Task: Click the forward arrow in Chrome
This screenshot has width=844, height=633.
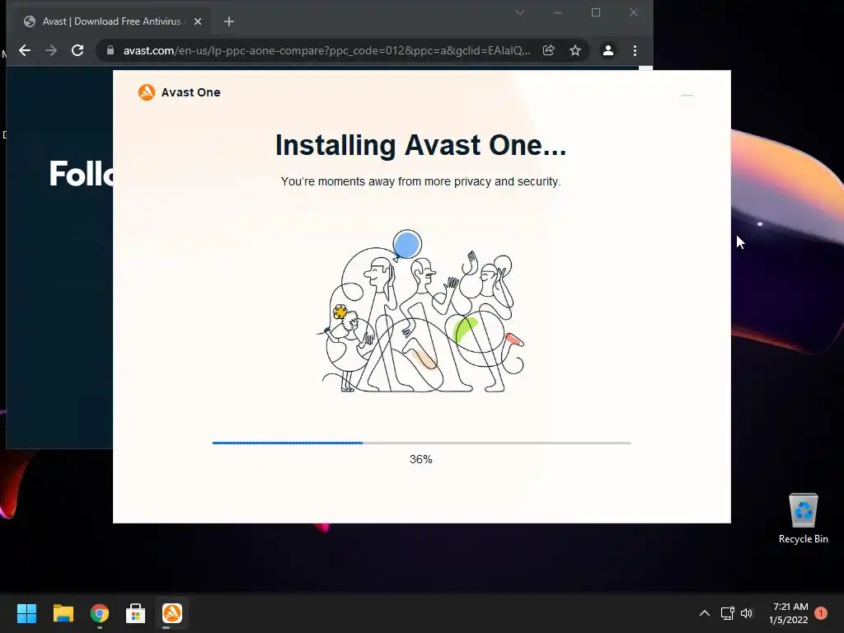Action: [x=51, y=50]
